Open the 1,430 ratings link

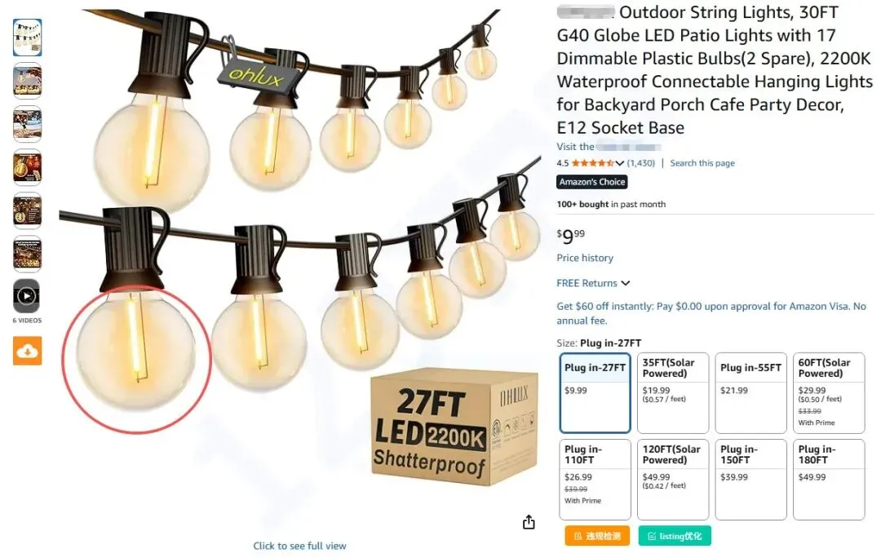pyautogui.click(x=641, y=163)
